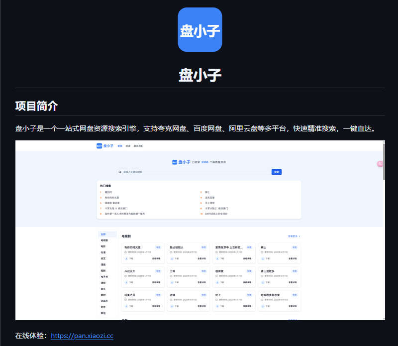Viewport: 398px width, 346px height.
Task: Click 查看详情 on the 棋士 card
Action: [x=293, y=258]
